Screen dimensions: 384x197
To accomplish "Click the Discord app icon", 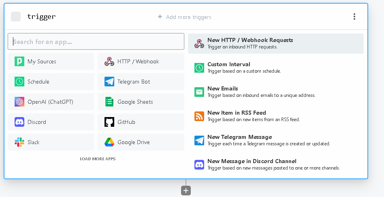I will (x=19, y=122).
